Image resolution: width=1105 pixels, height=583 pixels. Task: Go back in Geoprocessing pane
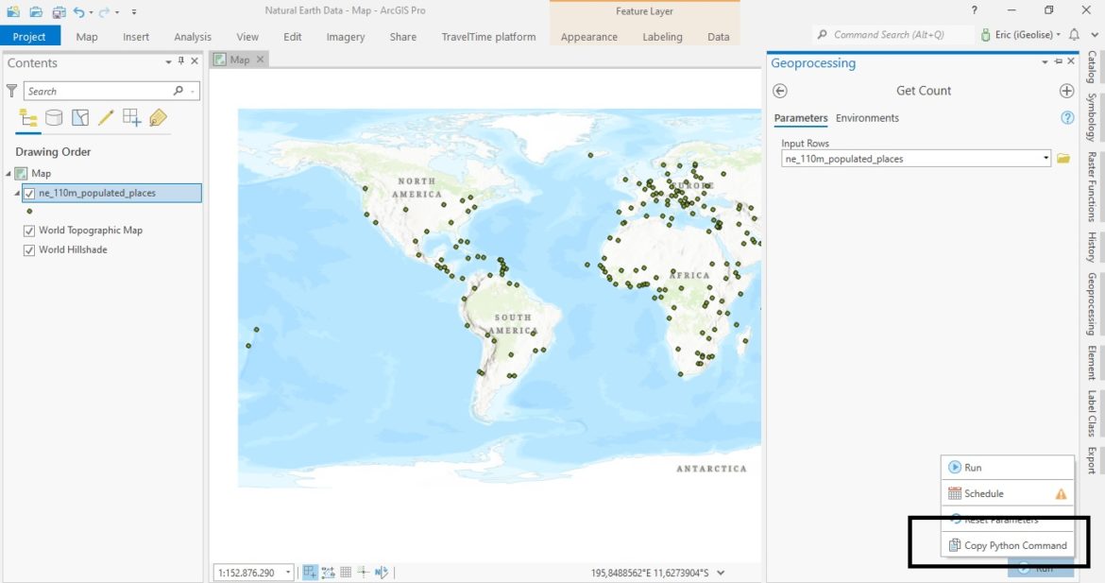click(x=779, y=91)
